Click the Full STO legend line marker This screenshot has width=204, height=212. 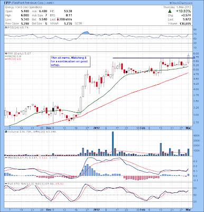coord(5,184)
